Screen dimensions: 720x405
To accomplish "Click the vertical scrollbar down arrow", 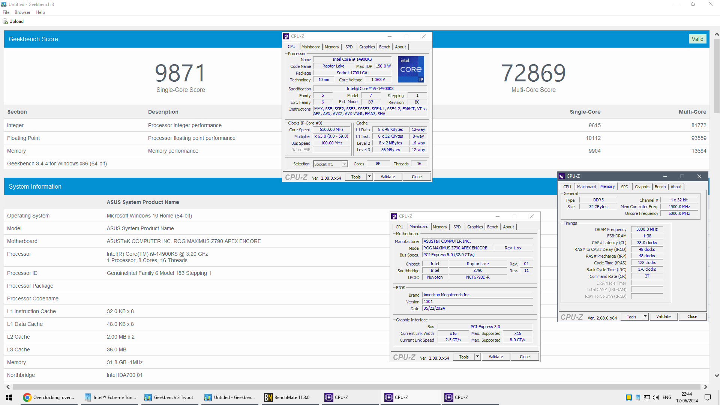I will pyautogui.click(x=717, y=375).
